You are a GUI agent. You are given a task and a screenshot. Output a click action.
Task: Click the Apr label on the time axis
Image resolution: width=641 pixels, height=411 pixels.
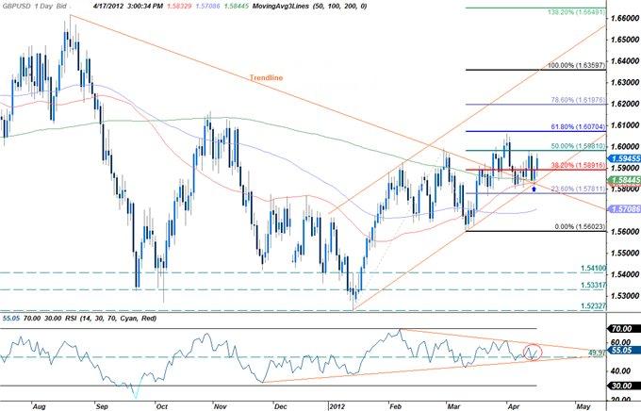513,406
